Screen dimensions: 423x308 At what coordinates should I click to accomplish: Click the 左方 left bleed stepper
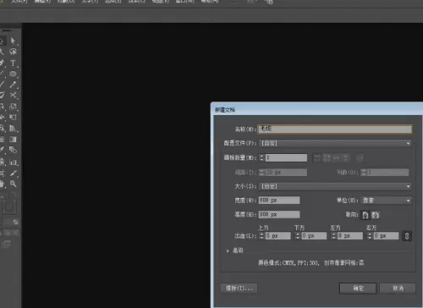tap(334, 236)
